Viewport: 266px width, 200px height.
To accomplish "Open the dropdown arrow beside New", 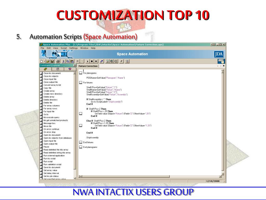I will point(45,61).
